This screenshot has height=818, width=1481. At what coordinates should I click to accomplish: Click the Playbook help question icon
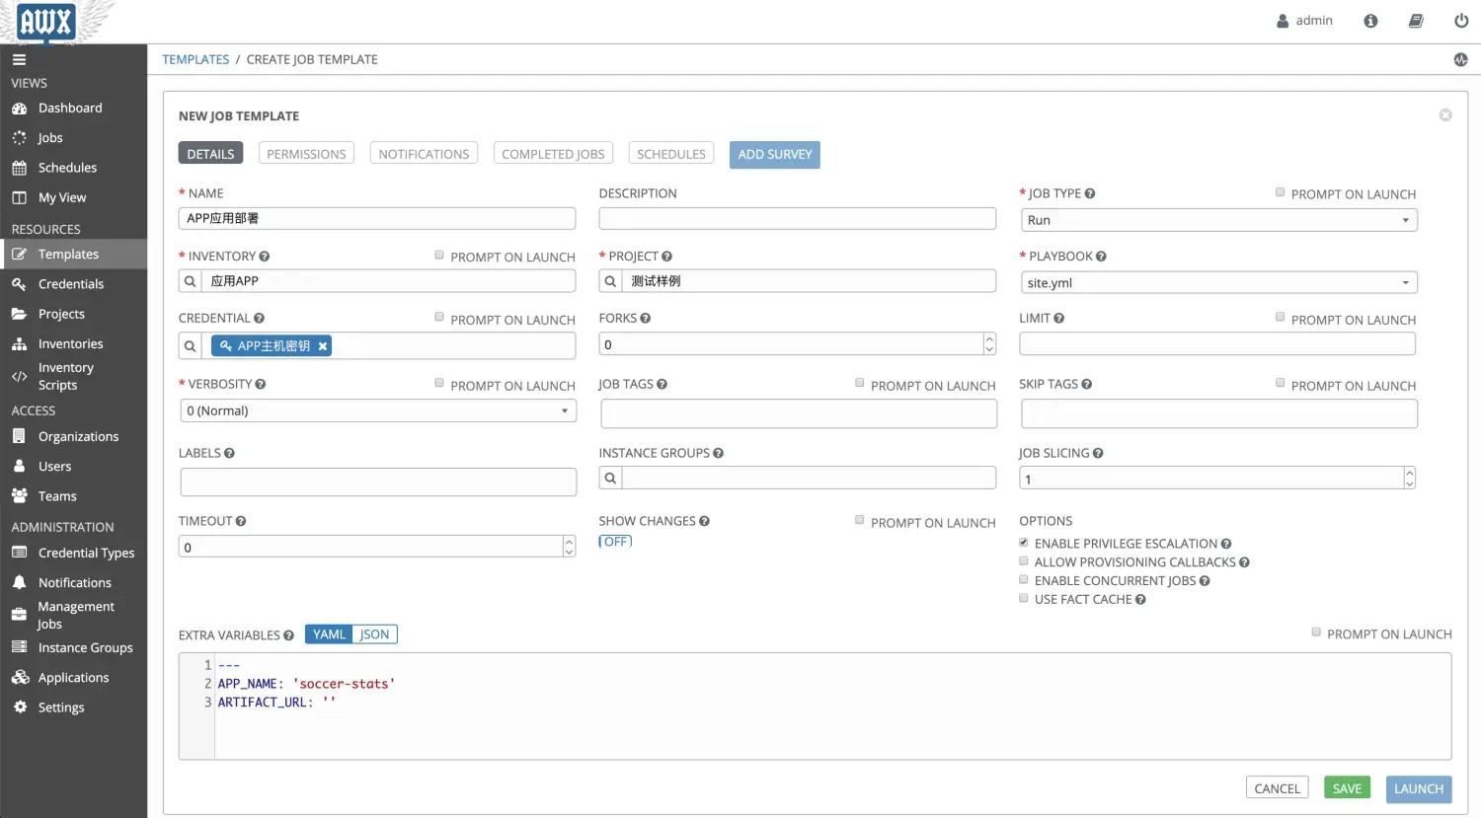(1101, 257)
